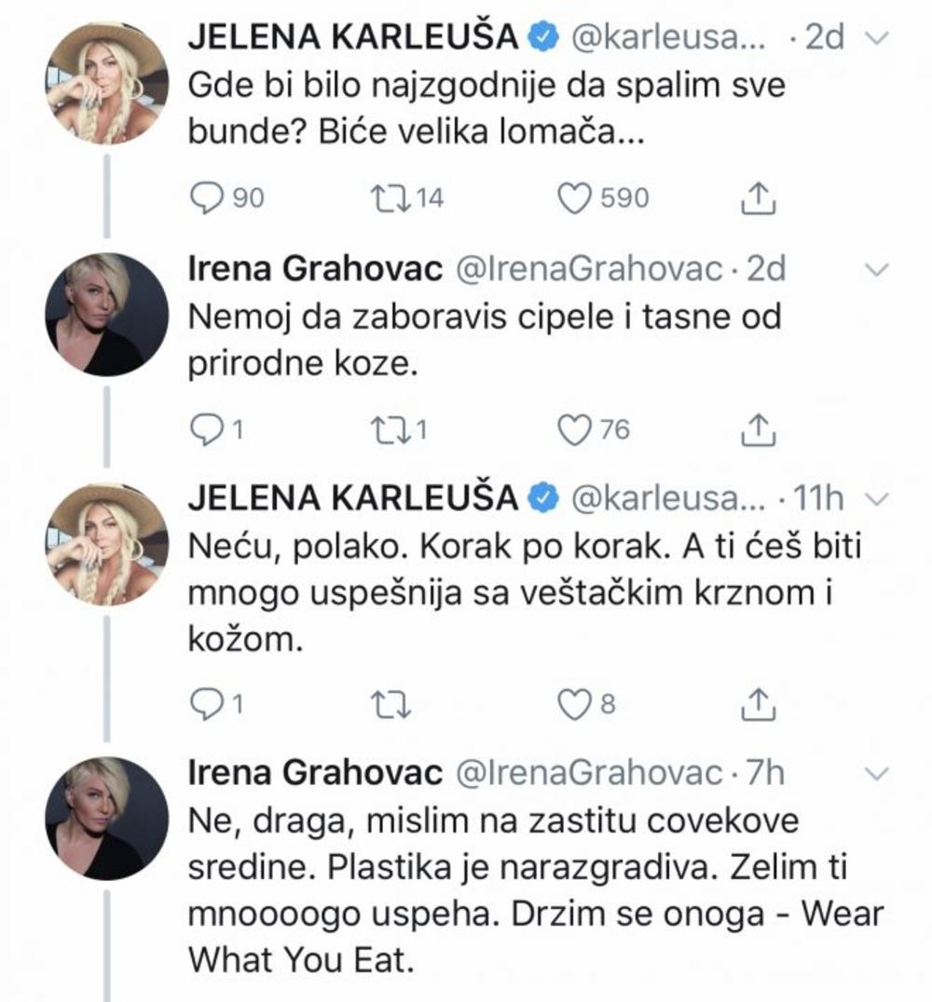Open Irena Grahovac's avatar on 2d tweet

pyautogui.click(x=107, y=314)
